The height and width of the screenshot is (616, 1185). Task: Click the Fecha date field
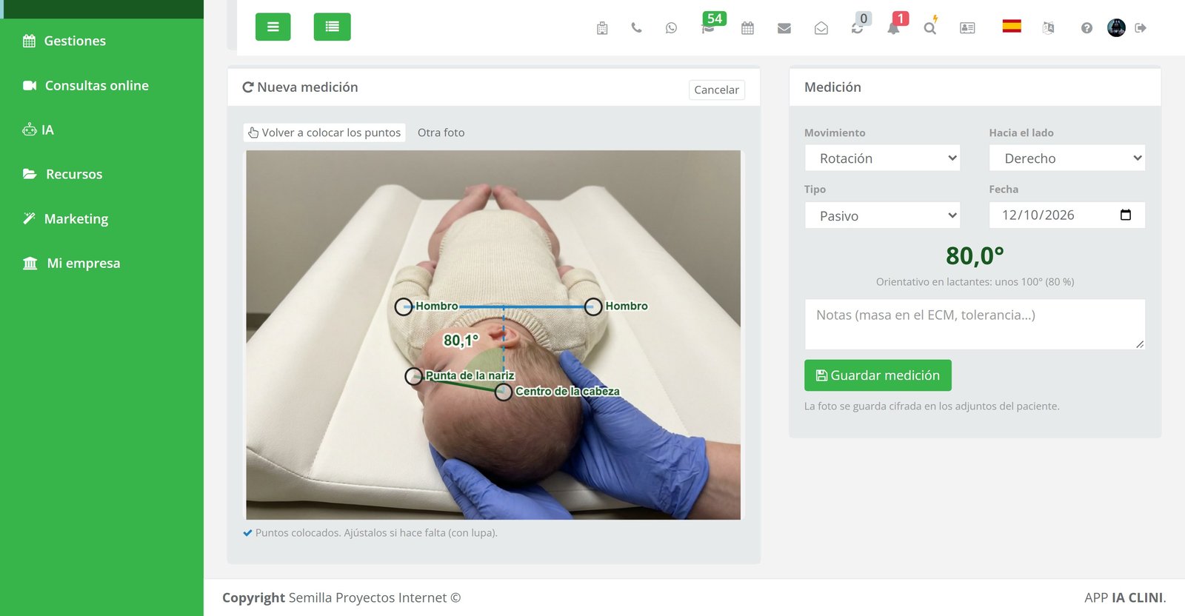[x=1067, y=215]
